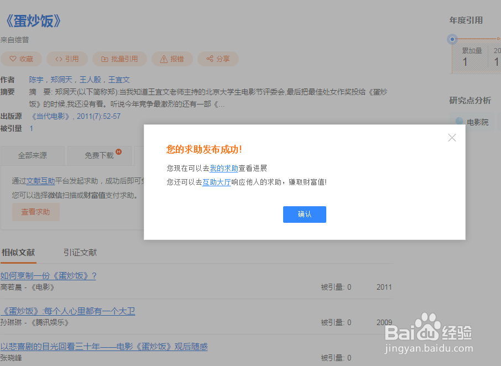Viewport: 501px width, 366px height.
Task: Click the 查看求助 button
Action: coord(35,212)
